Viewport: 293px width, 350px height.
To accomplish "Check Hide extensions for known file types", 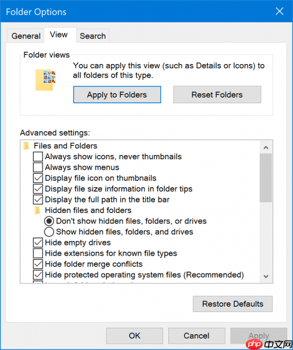I will tap(38, 253).
